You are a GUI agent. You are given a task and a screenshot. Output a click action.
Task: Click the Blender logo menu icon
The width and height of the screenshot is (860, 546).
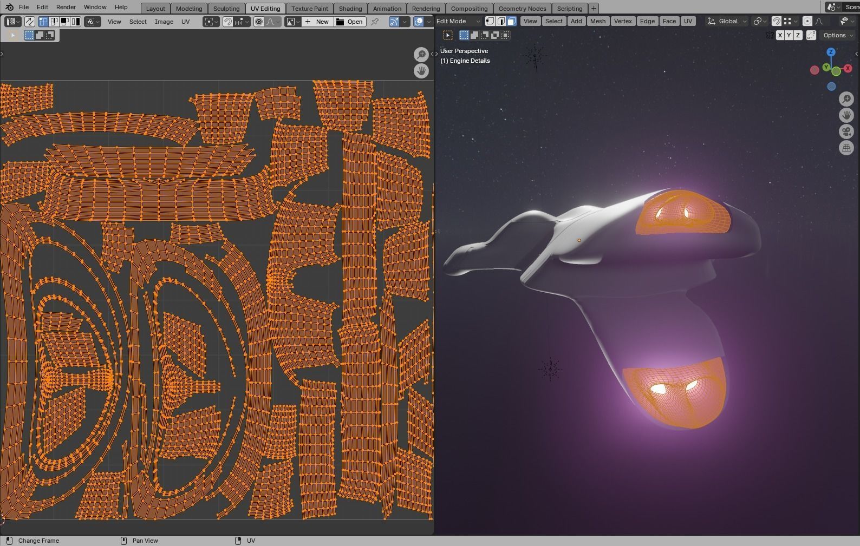click(x=9, y=8)
